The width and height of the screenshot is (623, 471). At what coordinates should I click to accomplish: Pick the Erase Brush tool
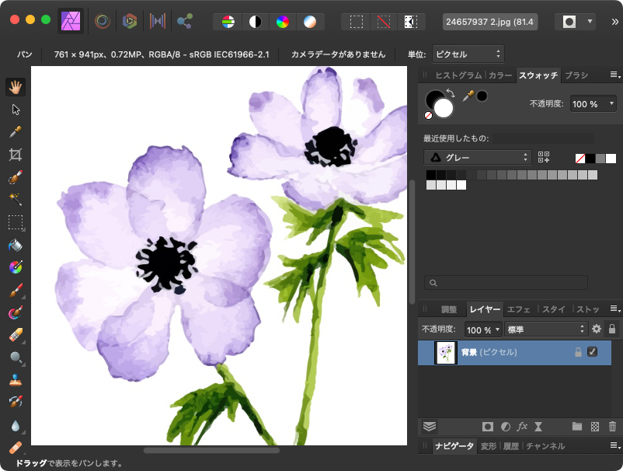pyautogui.click(x=15, y=336)
